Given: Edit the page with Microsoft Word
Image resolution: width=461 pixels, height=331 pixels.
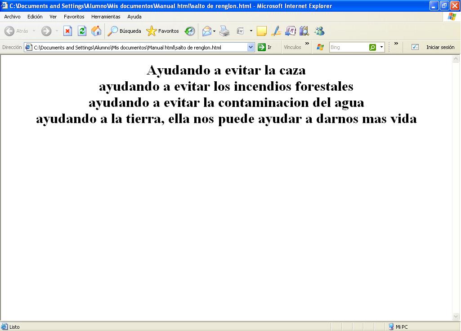Looking at the screenshot, I should tap(240, 31).
